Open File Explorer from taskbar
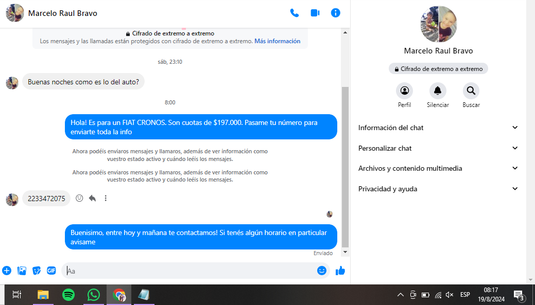535x305 pixels. tap(43, 294)
